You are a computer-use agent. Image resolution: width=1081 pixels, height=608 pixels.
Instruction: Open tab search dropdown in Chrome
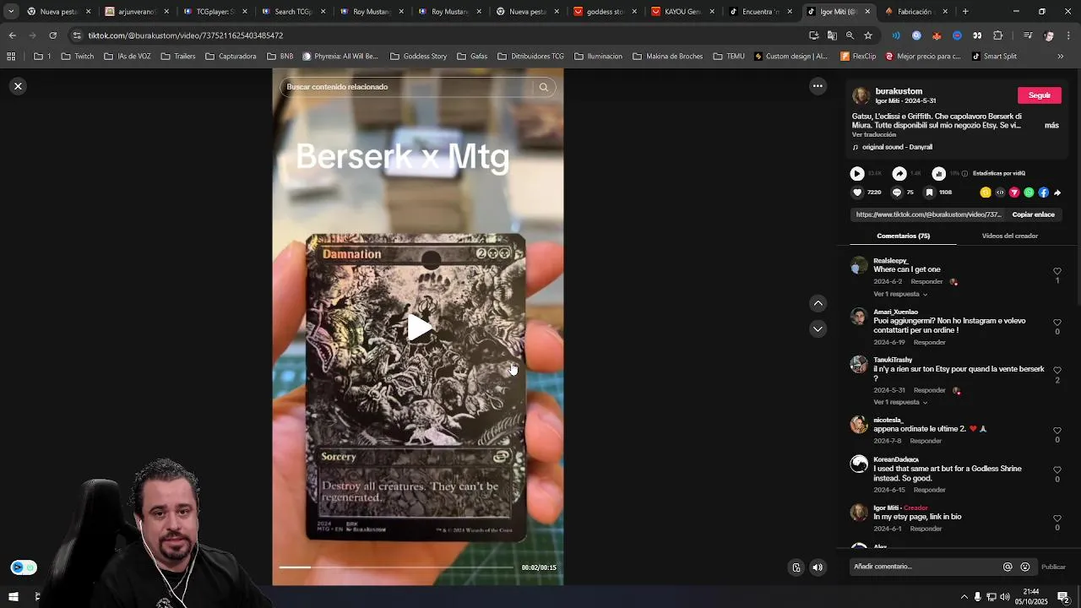11,12
